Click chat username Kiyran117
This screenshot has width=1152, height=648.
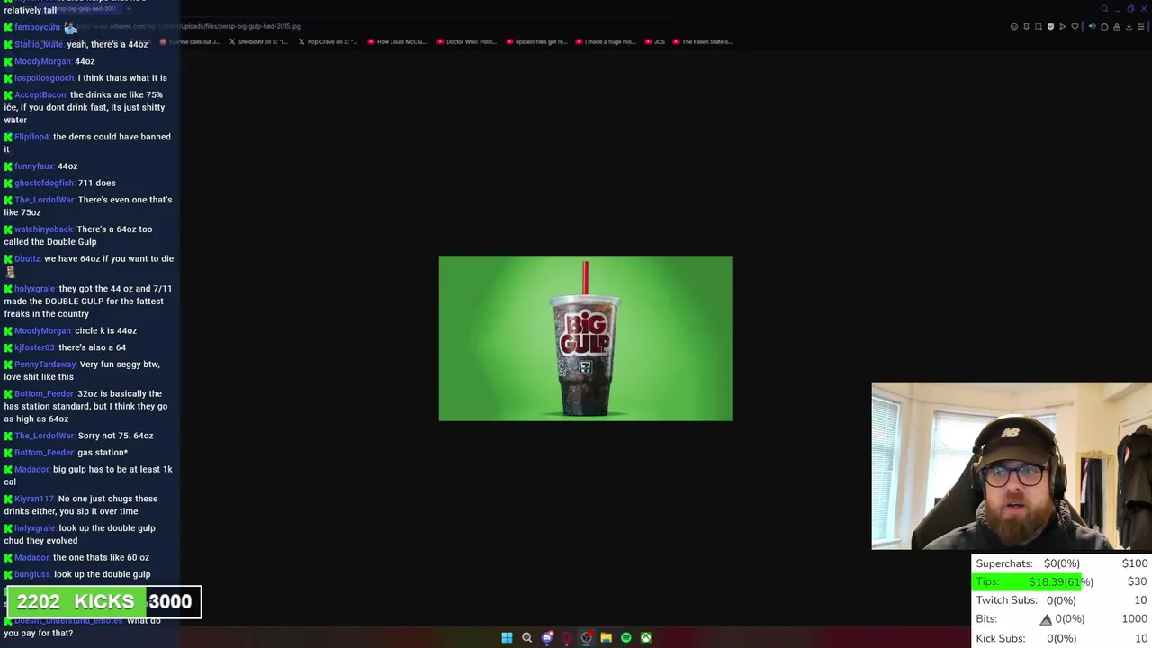[35, 499]
